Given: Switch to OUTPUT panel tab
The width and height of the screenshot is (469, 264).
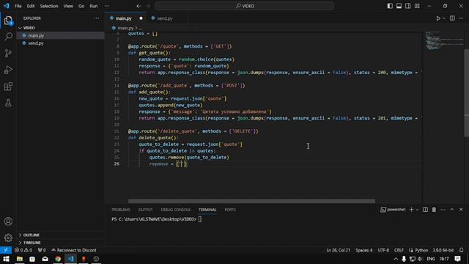Looking at the screenshot, I should pyautogui.click(x=145, y=210).
